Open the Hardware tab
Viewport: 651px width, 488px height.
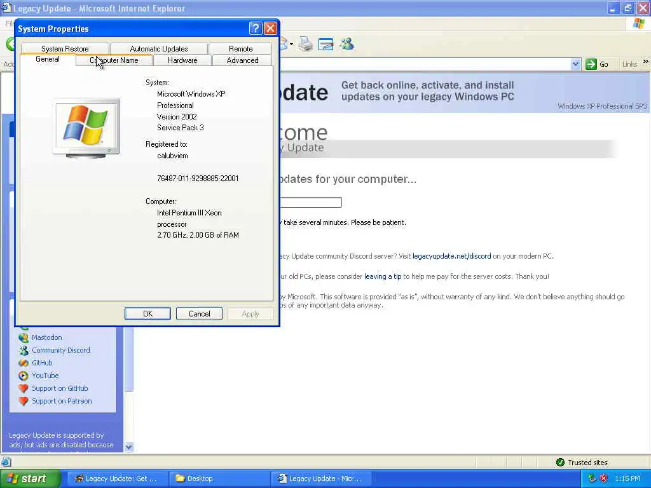pyautogui.click(x=182, y=60)
